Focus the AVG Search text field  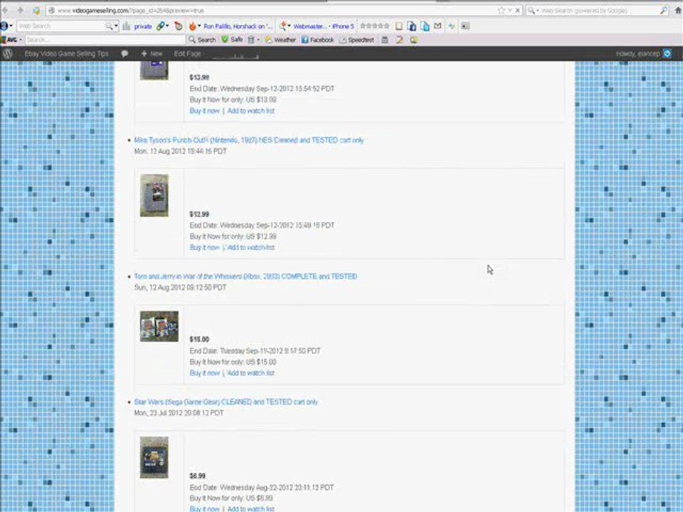tap(105, 40)
